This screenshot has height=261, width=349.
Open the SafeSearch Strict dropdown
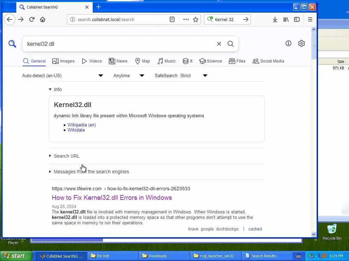point(181,76)
